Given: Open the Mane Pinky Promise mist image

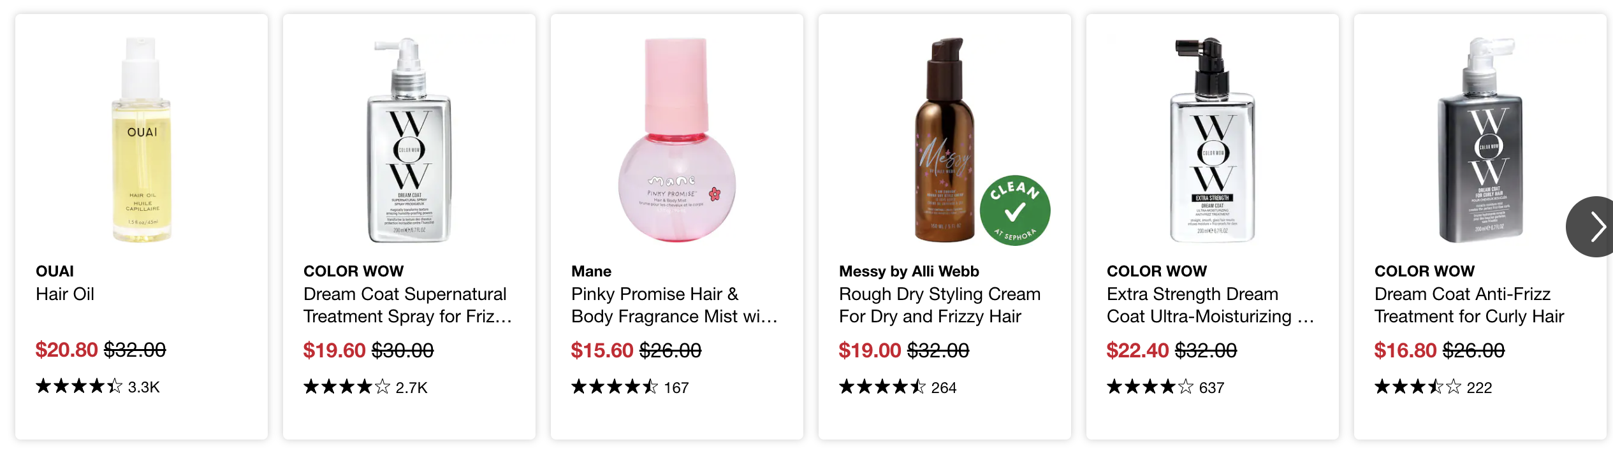Looking at the screenshot, I should click(x=676, y=140).
